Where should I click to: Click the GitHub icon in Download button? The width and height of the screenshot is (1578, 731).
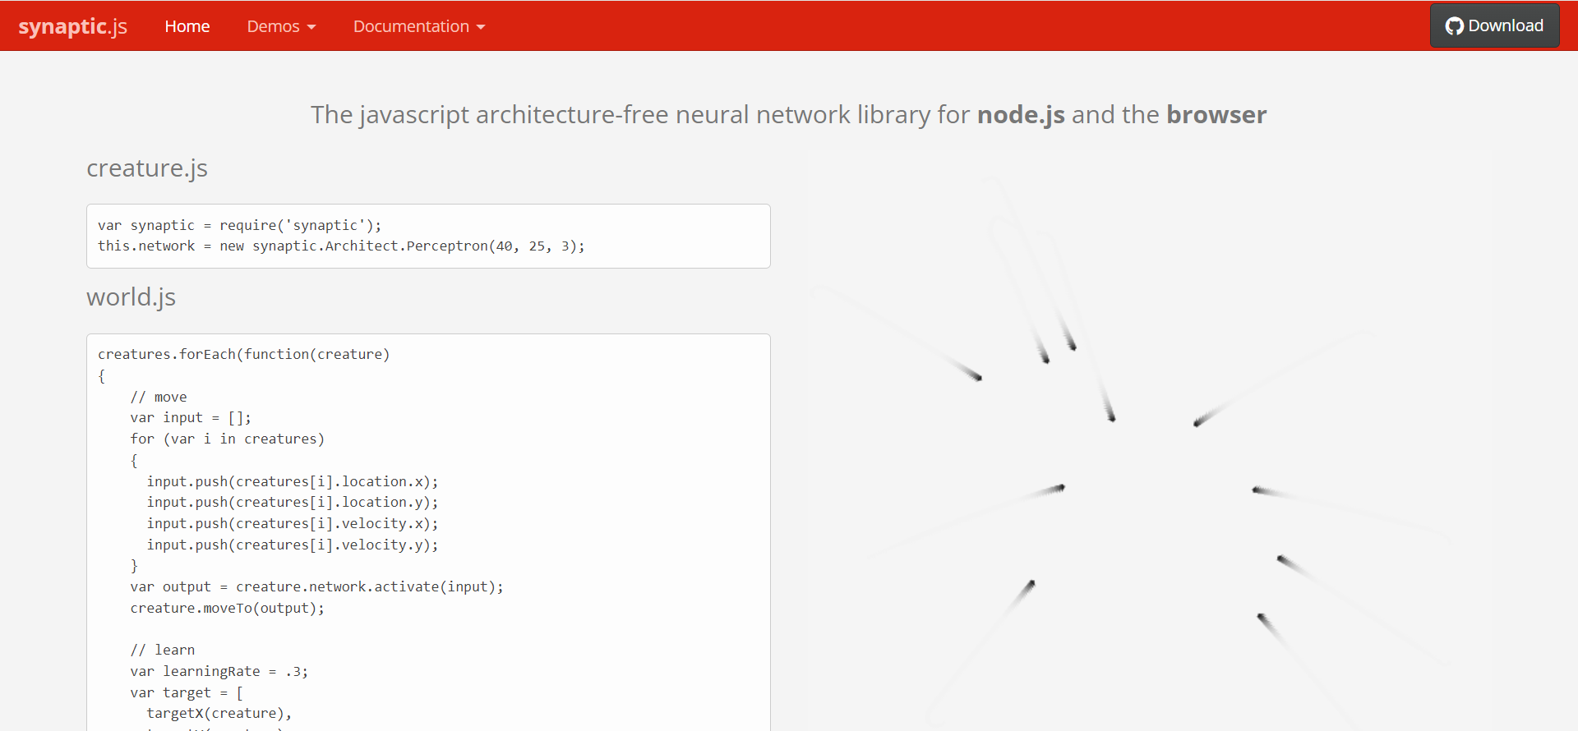click(x=1454, y=26)
